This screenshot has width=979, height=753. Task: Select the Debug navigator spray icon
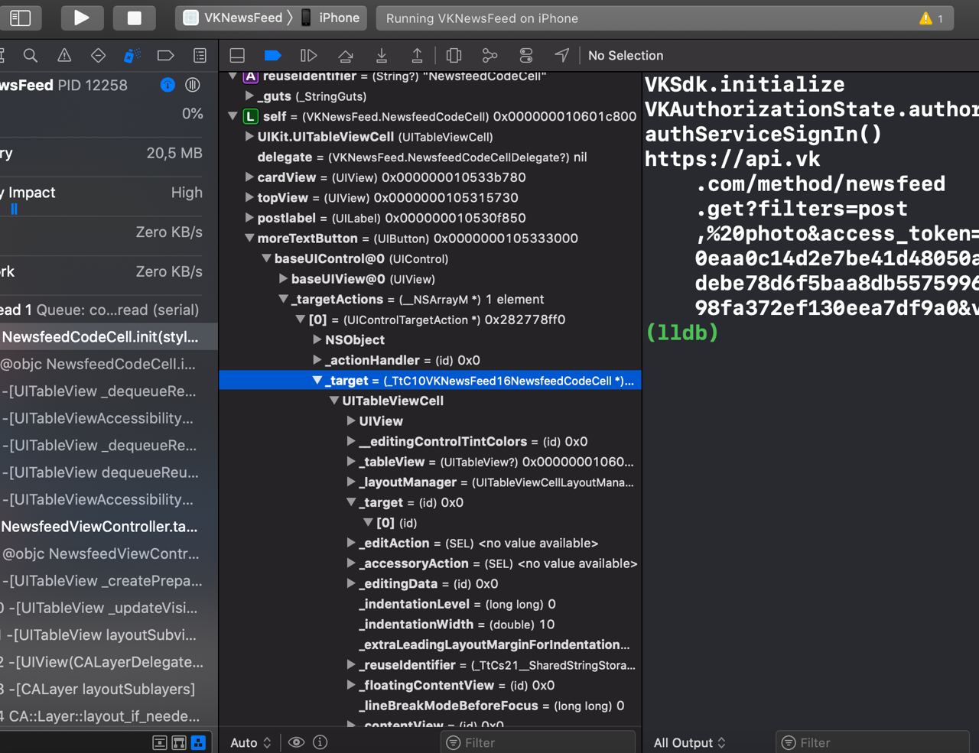pyautogui.click(x=132, y=55)
